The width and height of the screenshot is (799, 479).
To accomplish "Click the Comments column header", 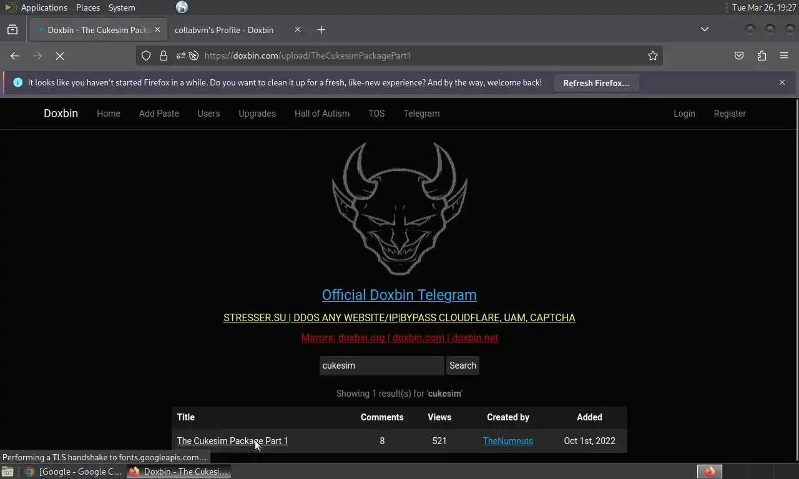I will tap(382, 417).
